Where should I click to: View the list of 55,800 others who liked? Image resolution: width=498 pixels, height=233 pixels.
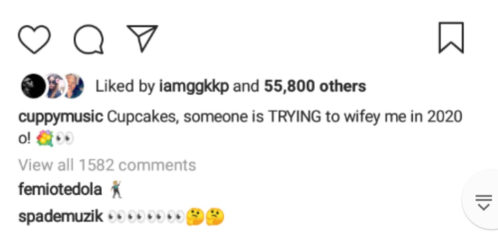coord(315,86)
